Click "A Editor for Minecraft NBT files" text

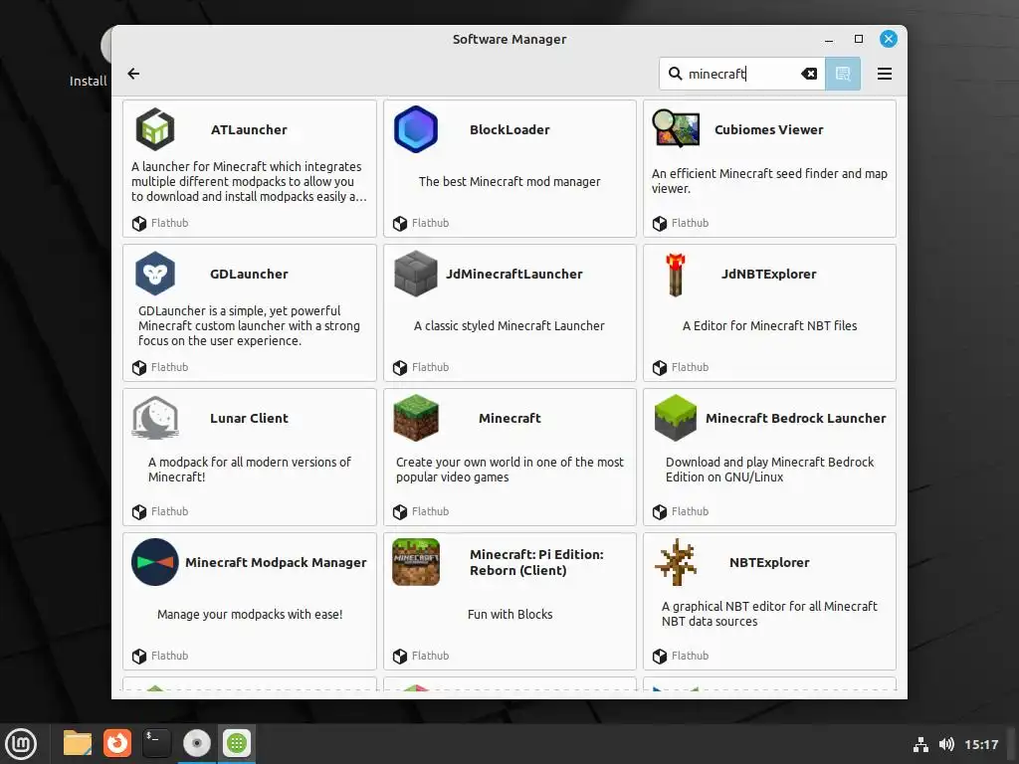point(769,325)
